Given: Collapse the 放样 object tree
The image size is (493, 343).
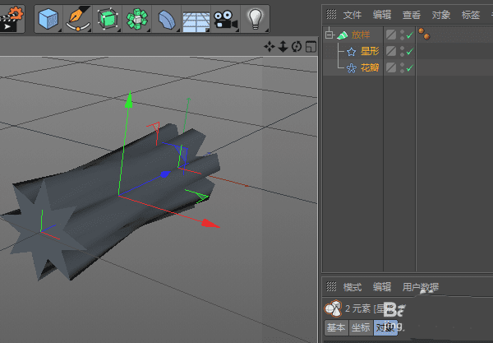Looking at the screenshot, I should click(329, 35).
